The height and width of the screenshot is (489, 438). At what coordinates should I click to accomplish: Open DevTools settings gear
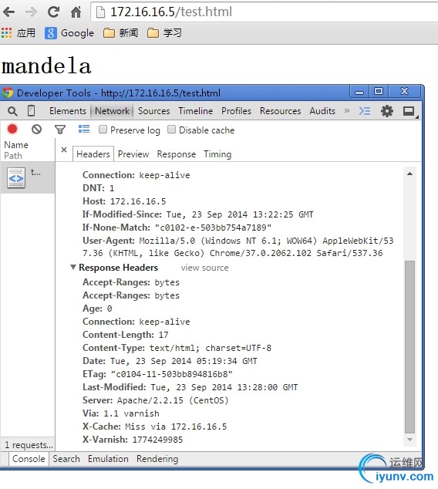coord(387,111)
